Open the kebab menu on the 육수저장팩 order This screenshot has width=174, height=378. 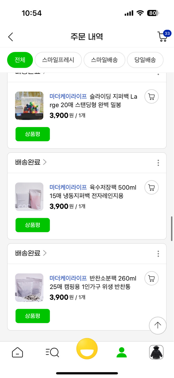point(158,163)
